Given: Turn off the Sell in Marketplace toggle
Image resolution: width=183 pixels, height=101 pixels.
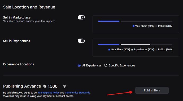Looking at the screenshot, I should [81, 17].
